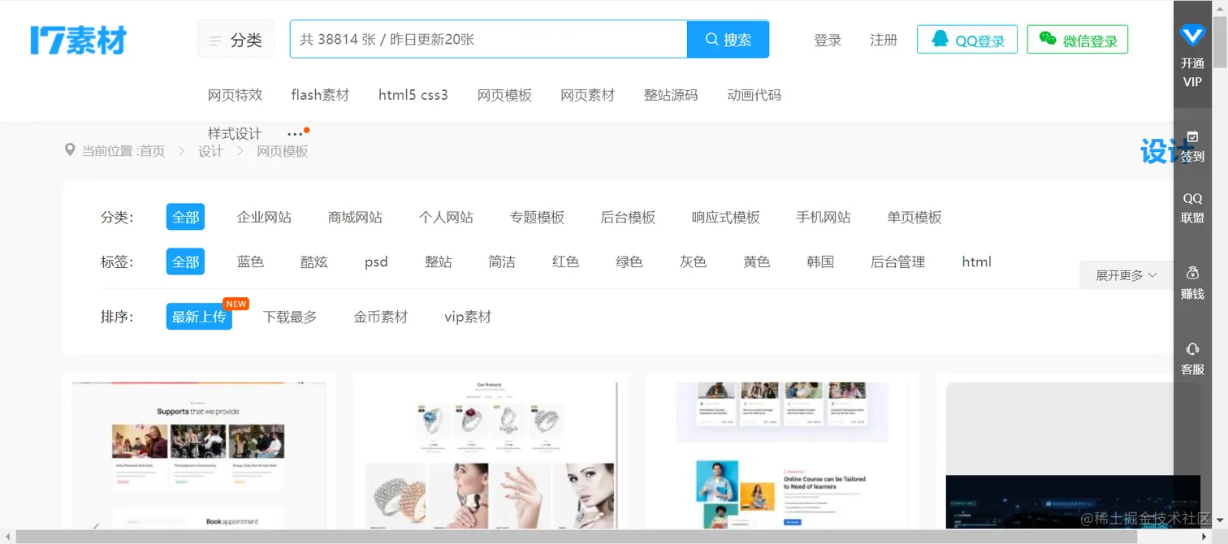Click the location pin icon in breadcrumb
This screenshot has height=544, width=1228.
click(x=70, y=150)
